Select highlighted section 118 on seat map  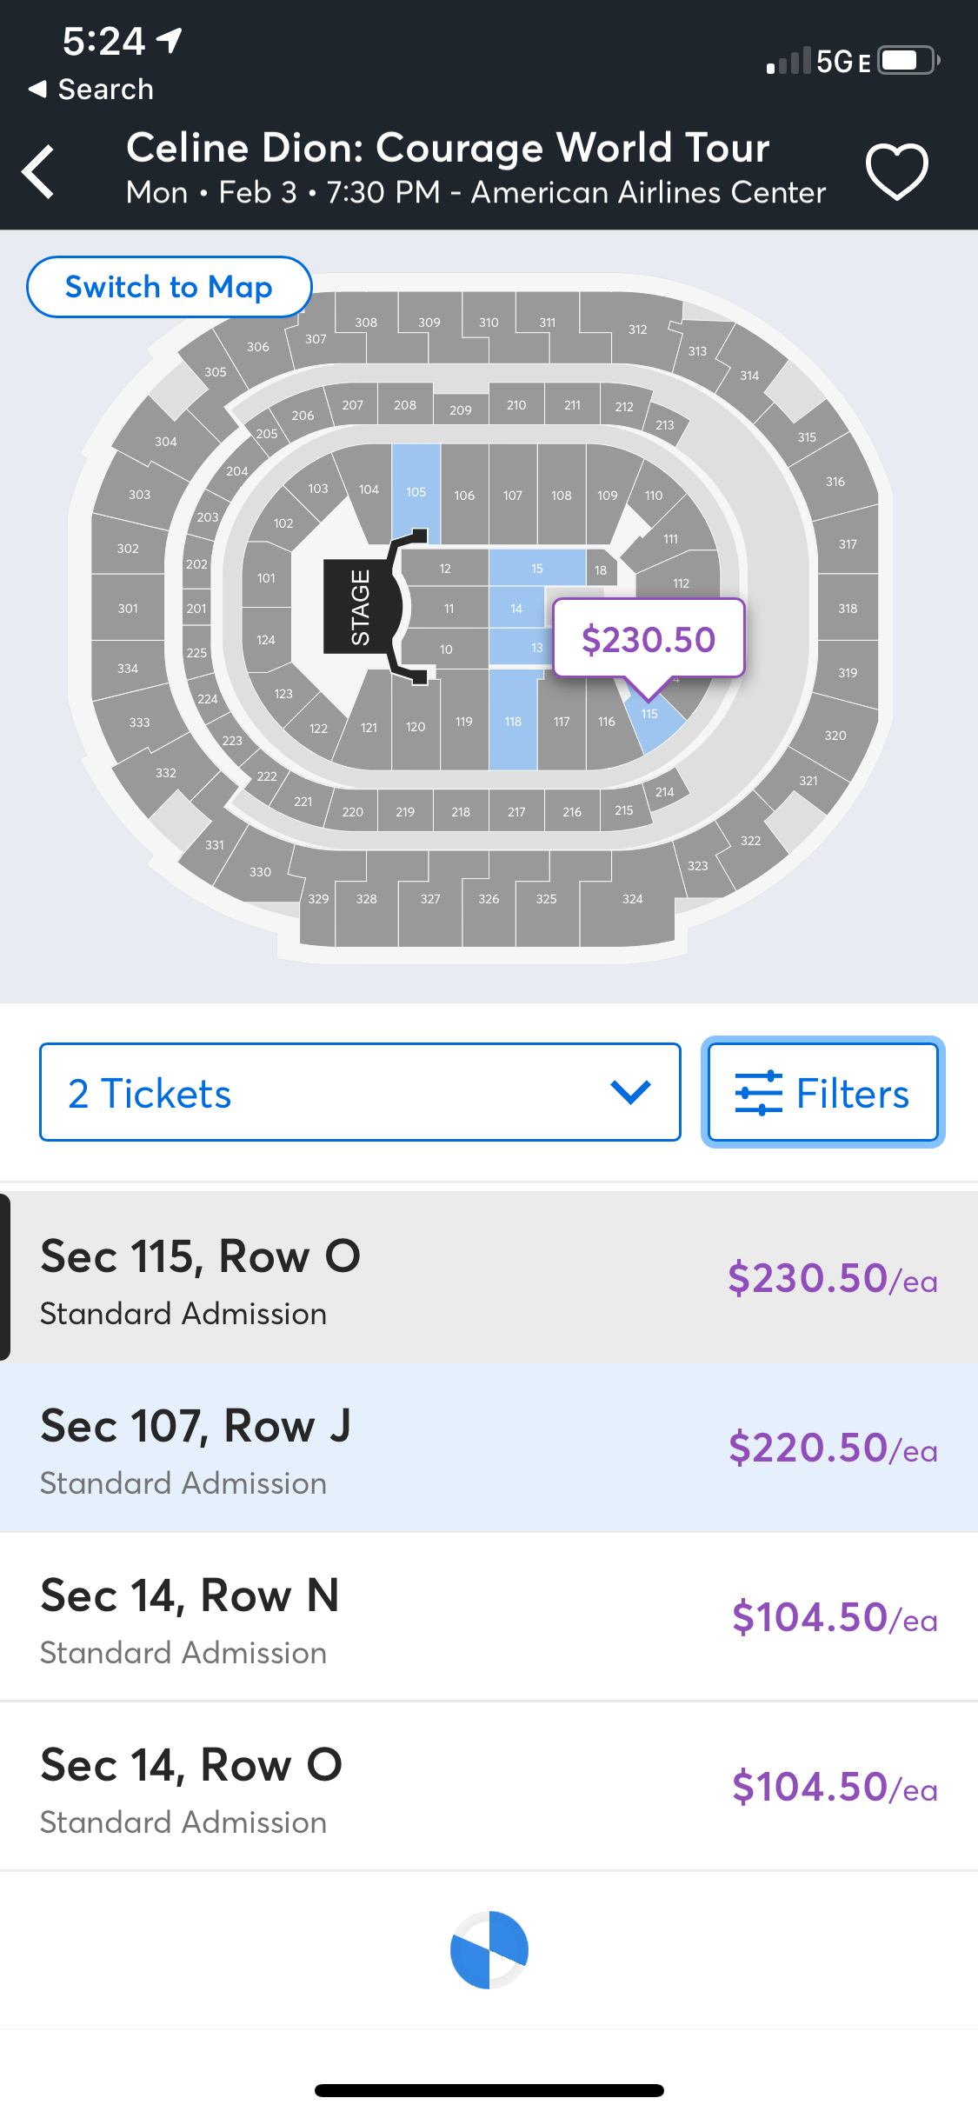[513, 720]
